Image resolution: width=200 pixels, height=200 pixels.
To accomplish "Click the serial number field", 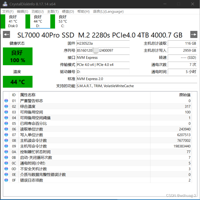I will [103, 51].
